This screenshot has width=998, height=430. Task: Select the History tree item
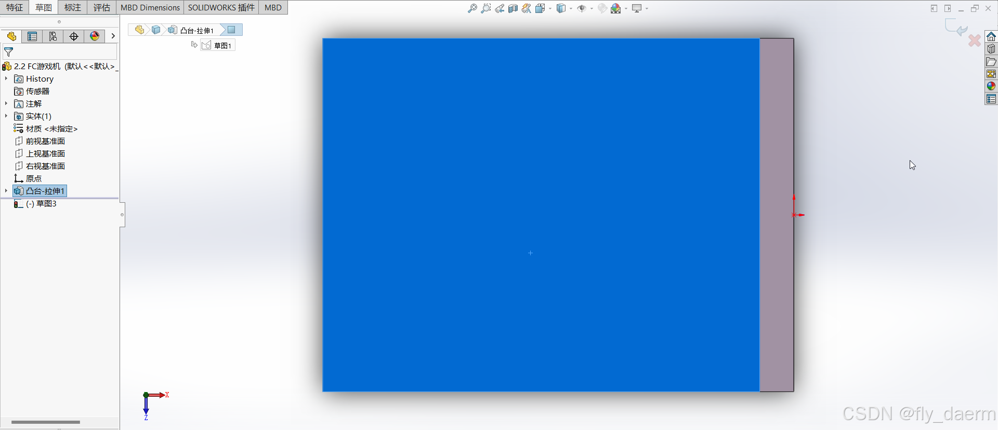(x=34, y=79)
